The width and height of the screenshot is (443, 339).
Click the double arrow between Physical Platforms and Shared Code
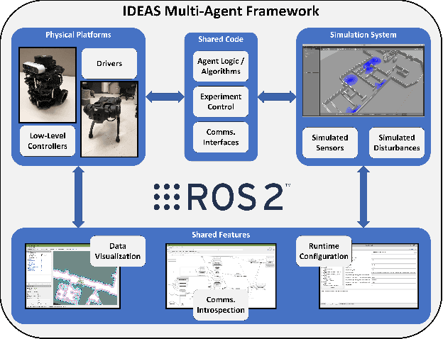tap(163, 94)
